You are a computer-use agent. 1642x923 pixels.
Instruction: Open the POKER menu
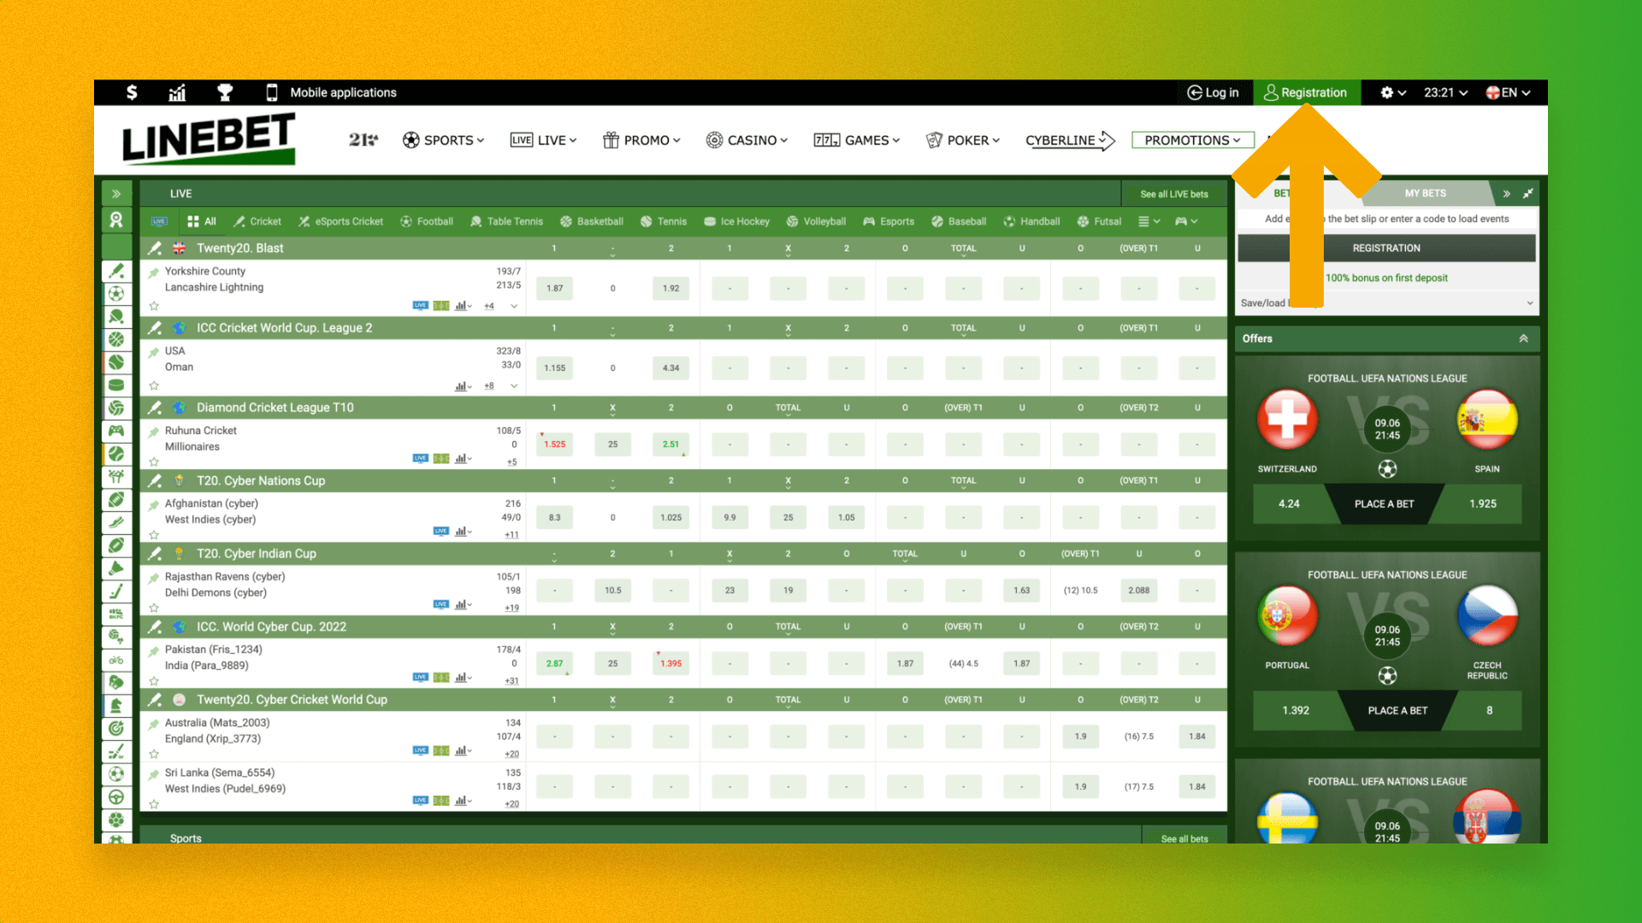[x=962, y=140]
